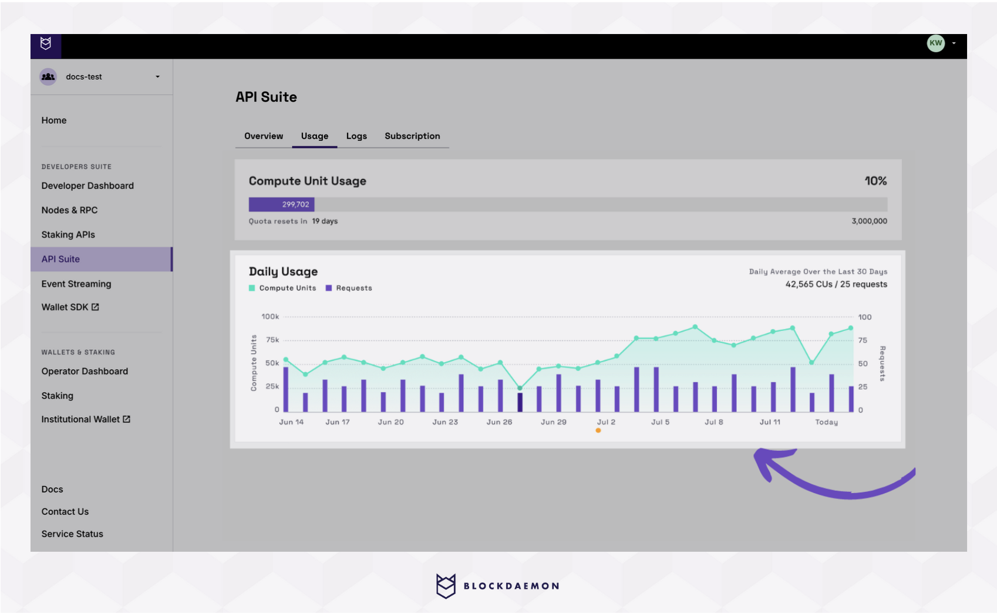
Task: Click the compute unit usage progress bar
Action: pos(568,204)
